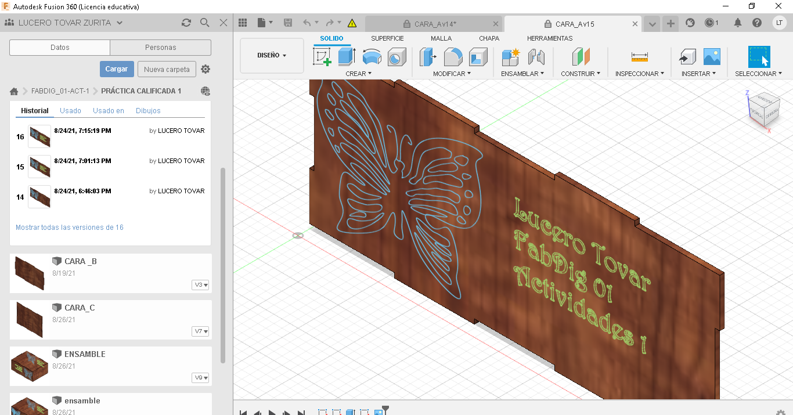This screenshot has height=415, width=793.
Task: Click the Joint tool icon
Action: point(536,57)
